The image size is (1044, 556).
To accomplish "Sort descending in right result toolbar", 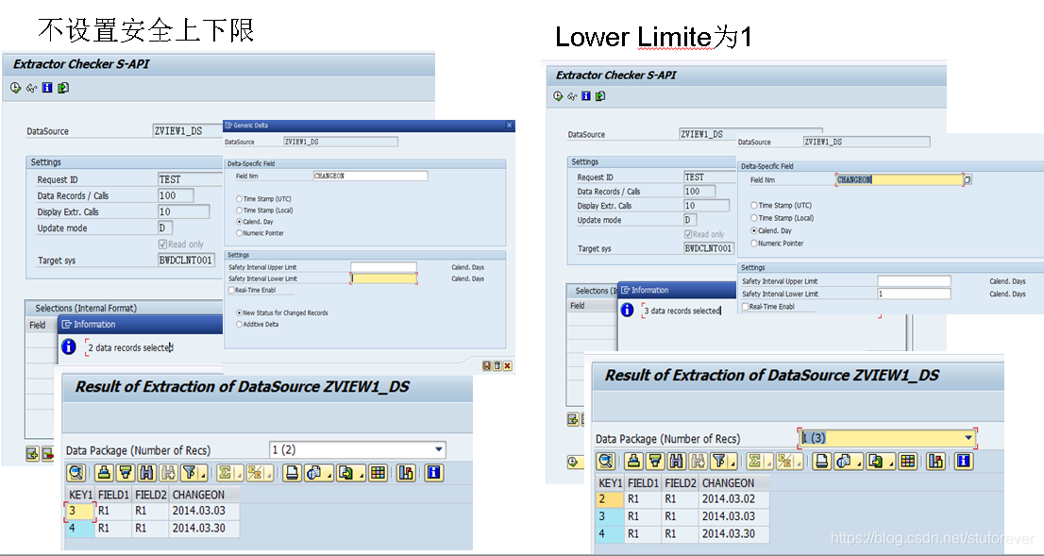I will pos(655,461).
